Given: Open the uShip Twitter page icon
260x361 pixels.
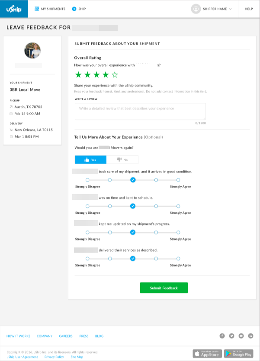Looking at the screenshot, I should pyautogui.click(x=232, y=336).
